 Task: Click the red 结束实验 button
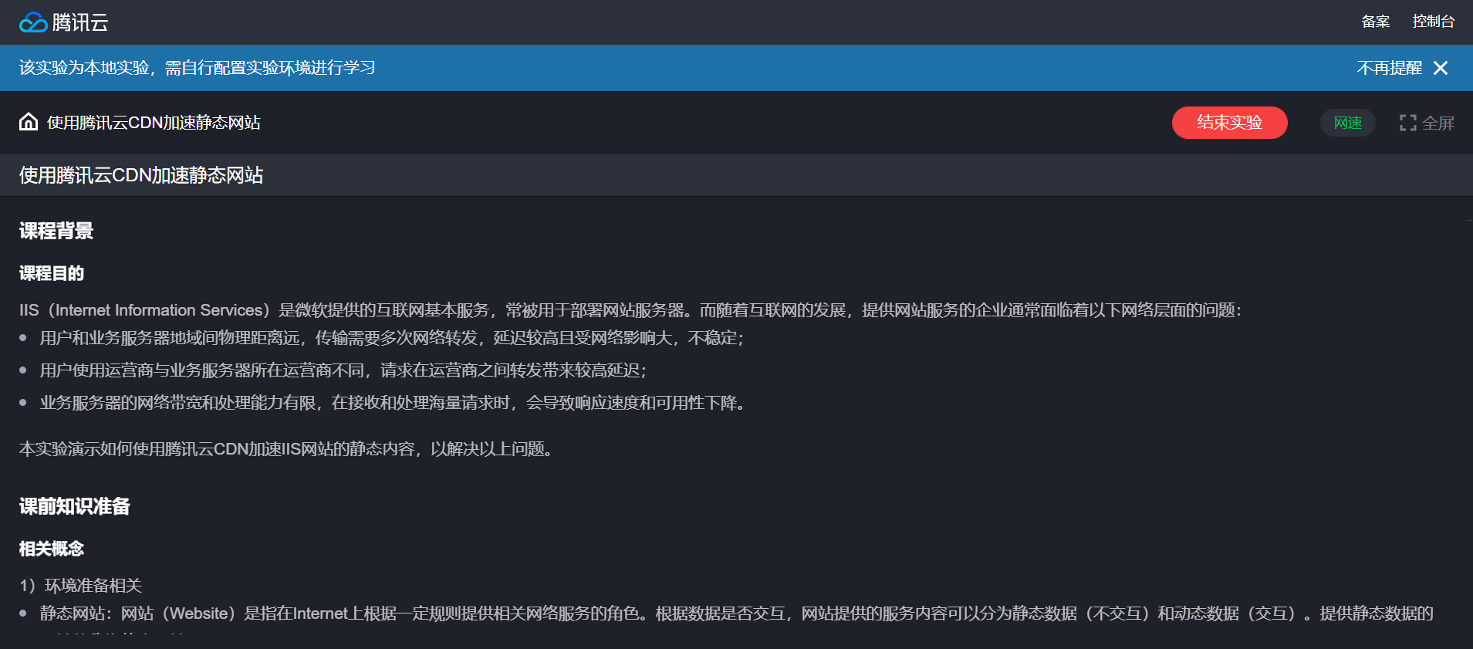tap(1229, 123)
